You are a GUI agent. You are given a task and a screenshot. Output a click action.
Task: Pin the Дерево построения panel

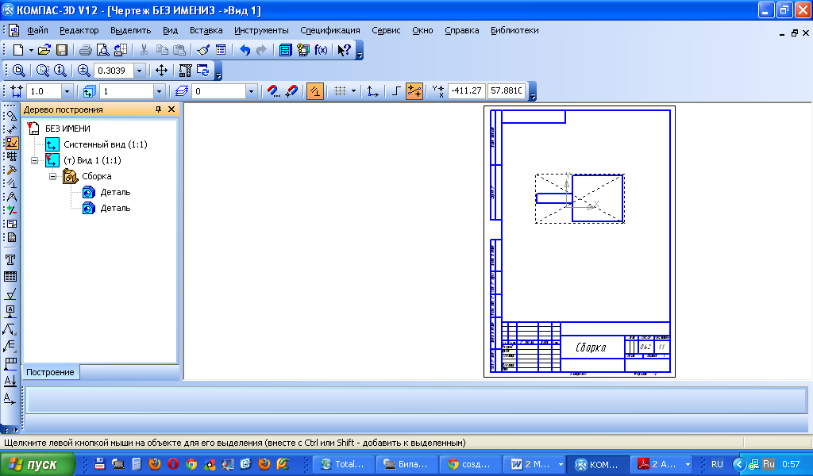pyautogui.click(x=159, y=109)
